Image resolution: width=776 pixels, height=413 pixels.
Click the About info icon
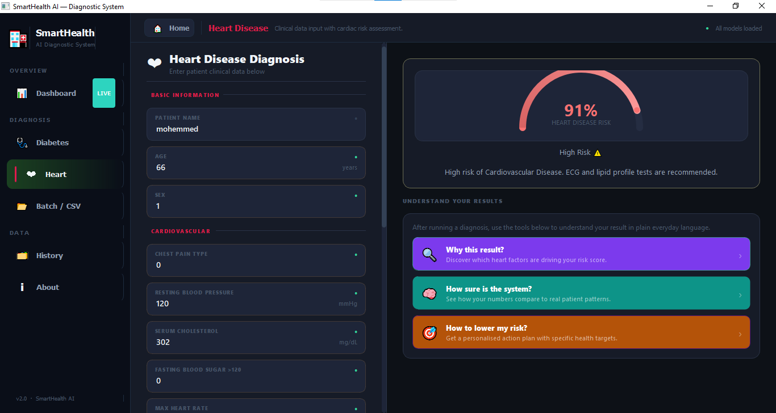22,287
